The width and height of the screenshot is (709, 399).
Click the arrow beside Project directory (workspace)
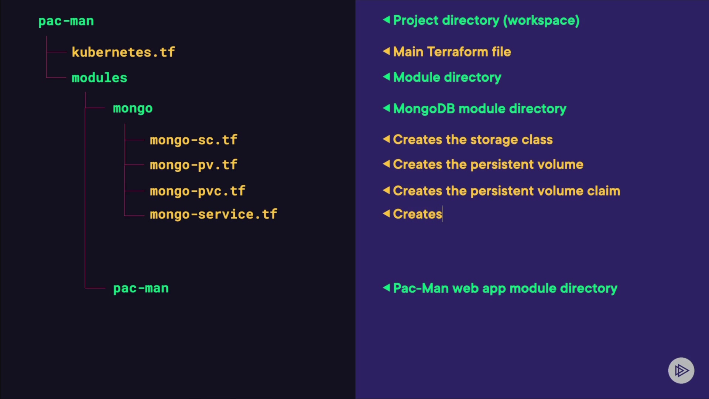coord(386,20)
